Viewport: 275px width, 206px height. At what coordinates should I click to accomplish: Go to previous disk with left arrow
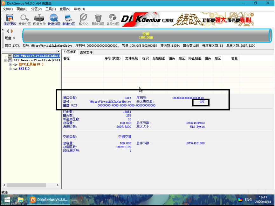8,31
